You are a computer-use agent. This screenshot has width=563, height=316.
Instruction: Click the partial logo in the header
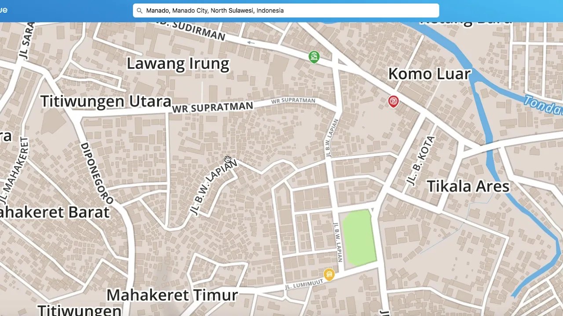[4, 10]
